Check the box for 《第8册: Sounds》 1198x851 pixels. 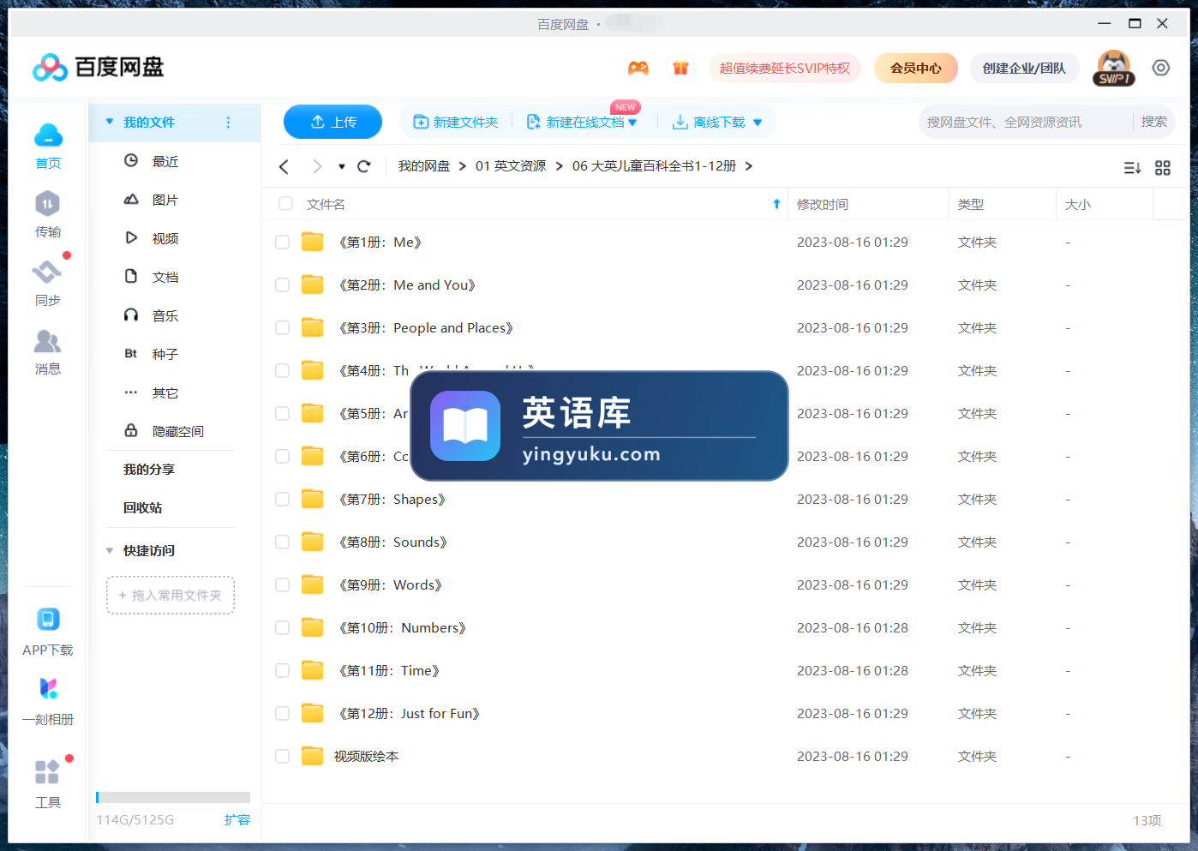tap(282, 542)
